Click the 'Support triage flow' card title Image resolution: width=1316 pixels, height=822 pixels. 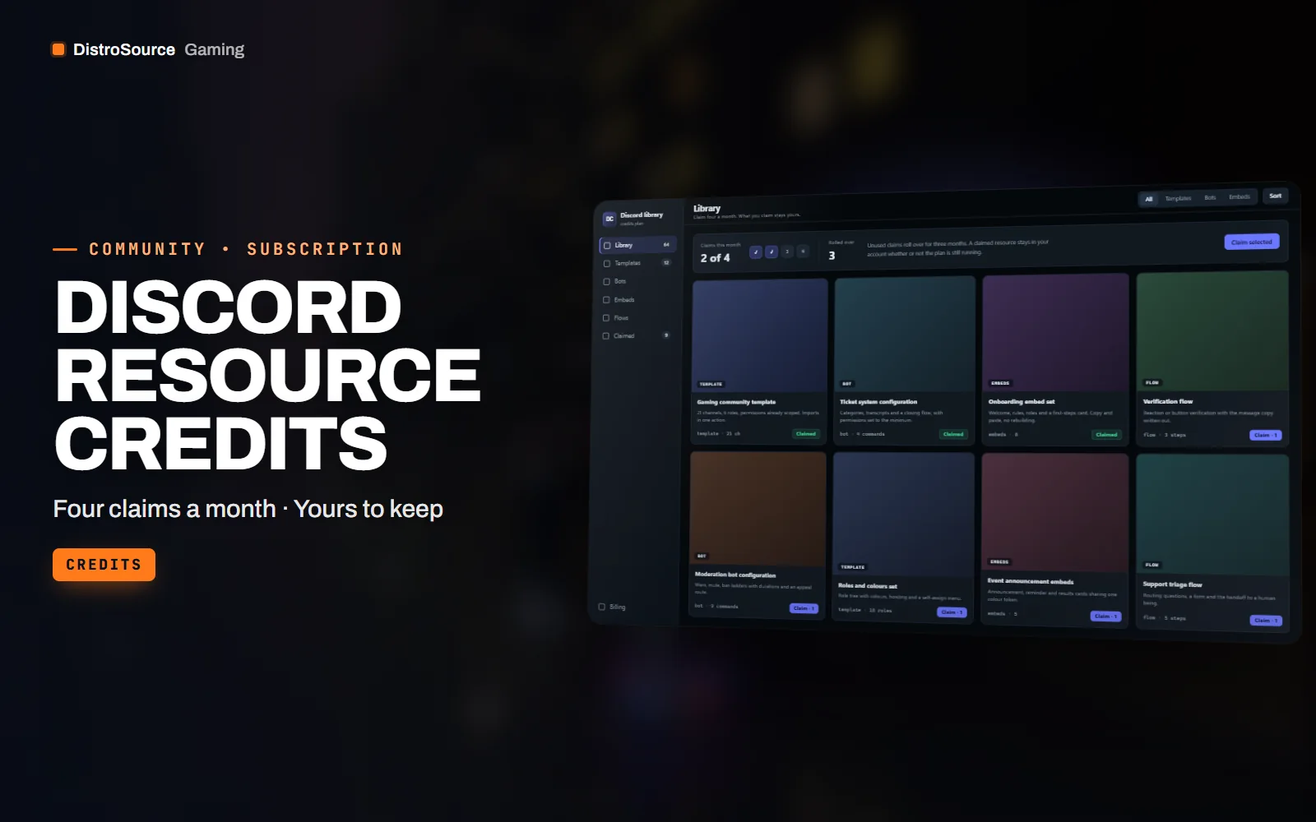click(x=1172, y=584)
